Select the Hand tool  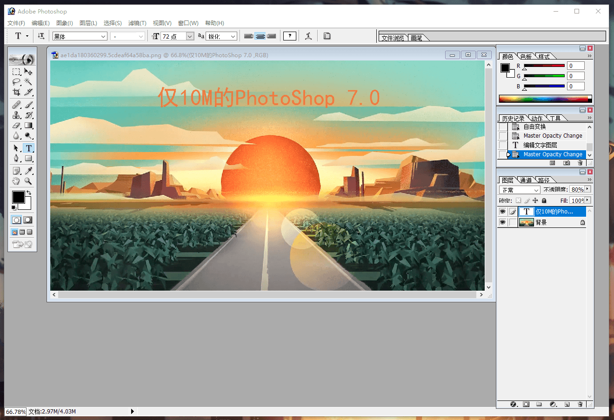[16, 181]
